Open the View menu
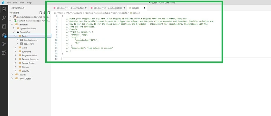 22,3
